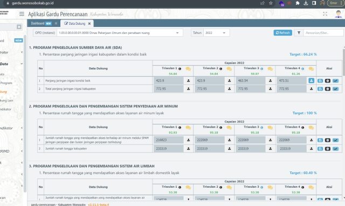This screenshot has width=345, height=206.
Task: Click the Refresh button
Action: [x=282, y=33]
